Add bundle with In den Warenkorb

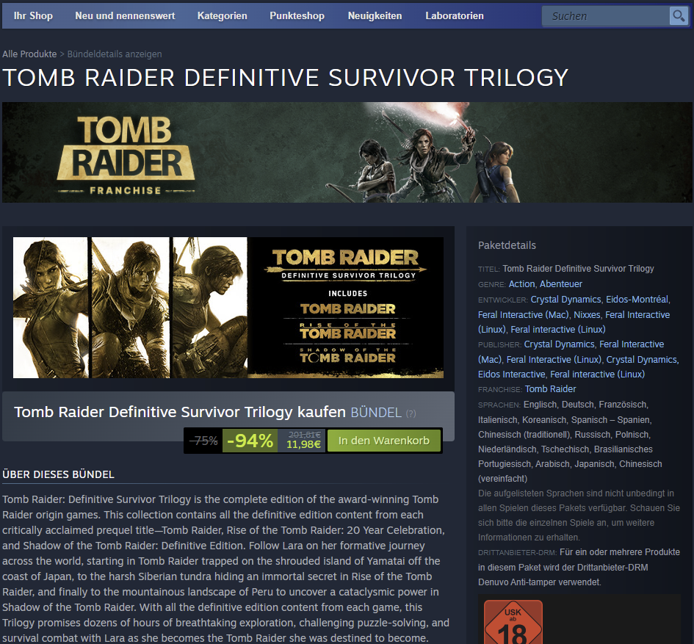coord(384,441)
